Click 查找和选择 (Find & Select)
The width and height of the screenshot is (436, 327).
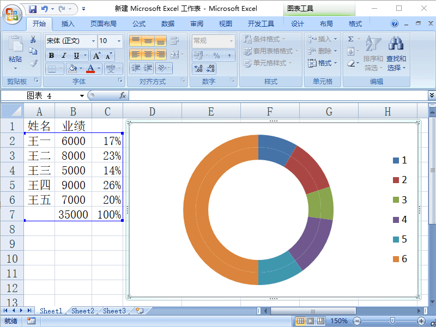[396, 53]
